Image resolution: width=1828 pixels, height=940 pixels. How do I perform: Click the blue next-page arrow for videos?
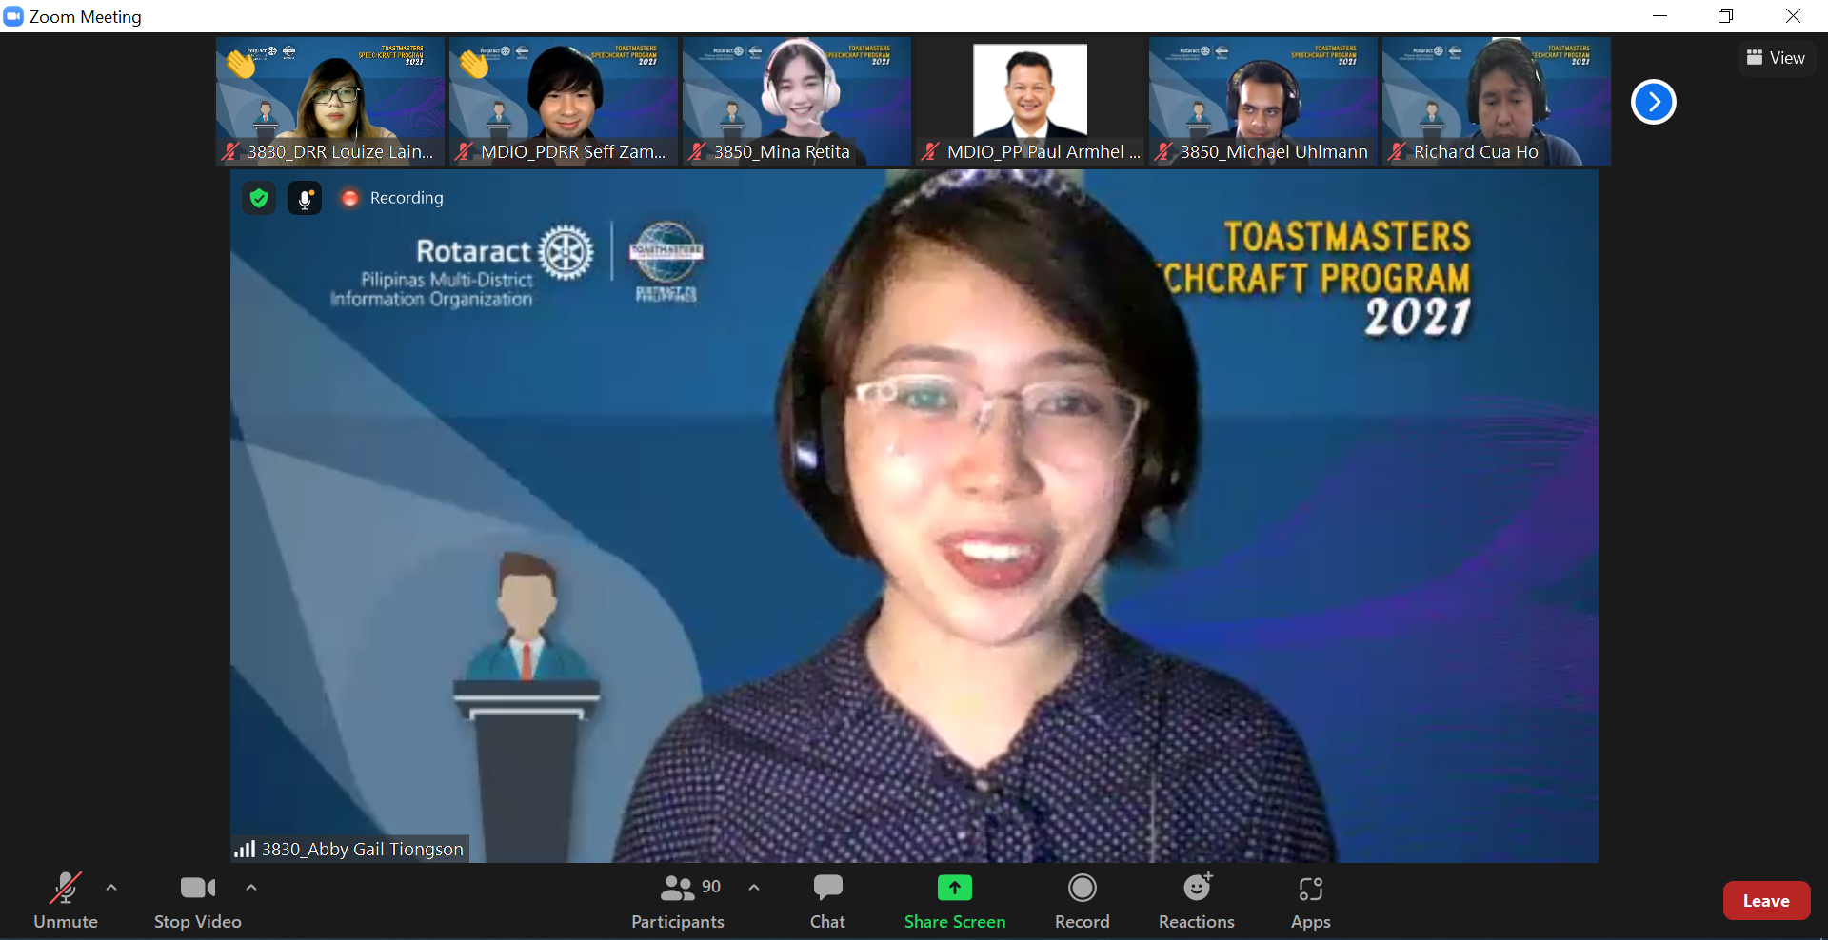coord(1654,102)
